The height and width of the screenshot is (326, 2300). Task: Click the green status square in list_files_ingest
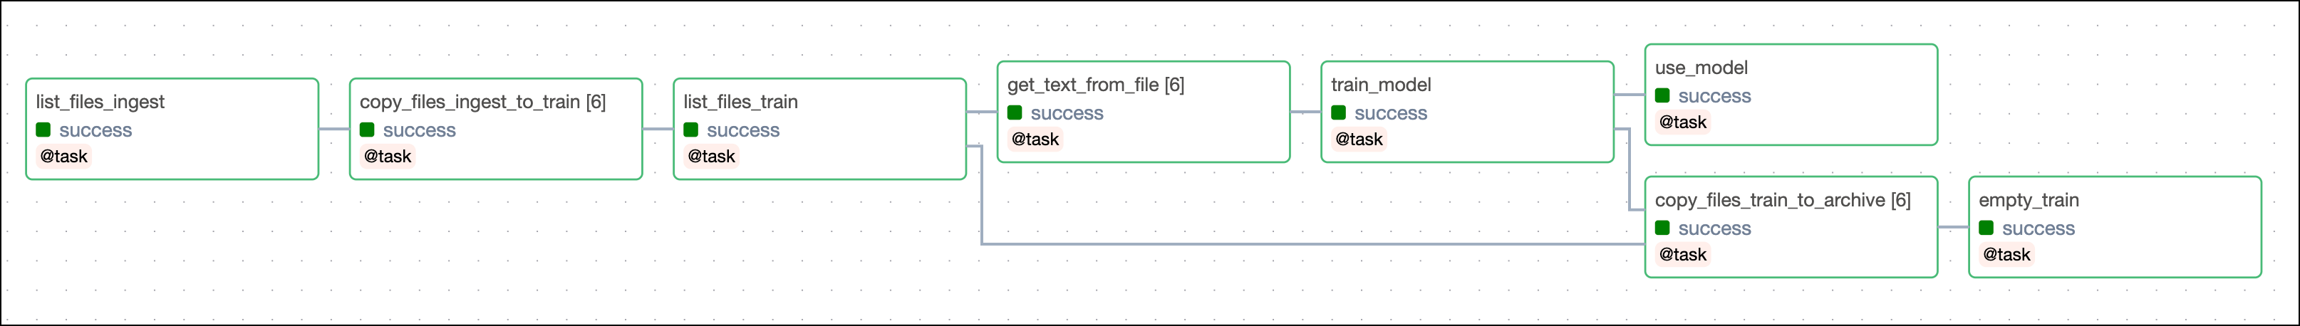coord(43,130)
